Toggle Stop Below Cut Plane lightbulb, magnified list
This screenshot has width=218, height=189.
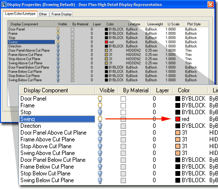click(100, 173)
